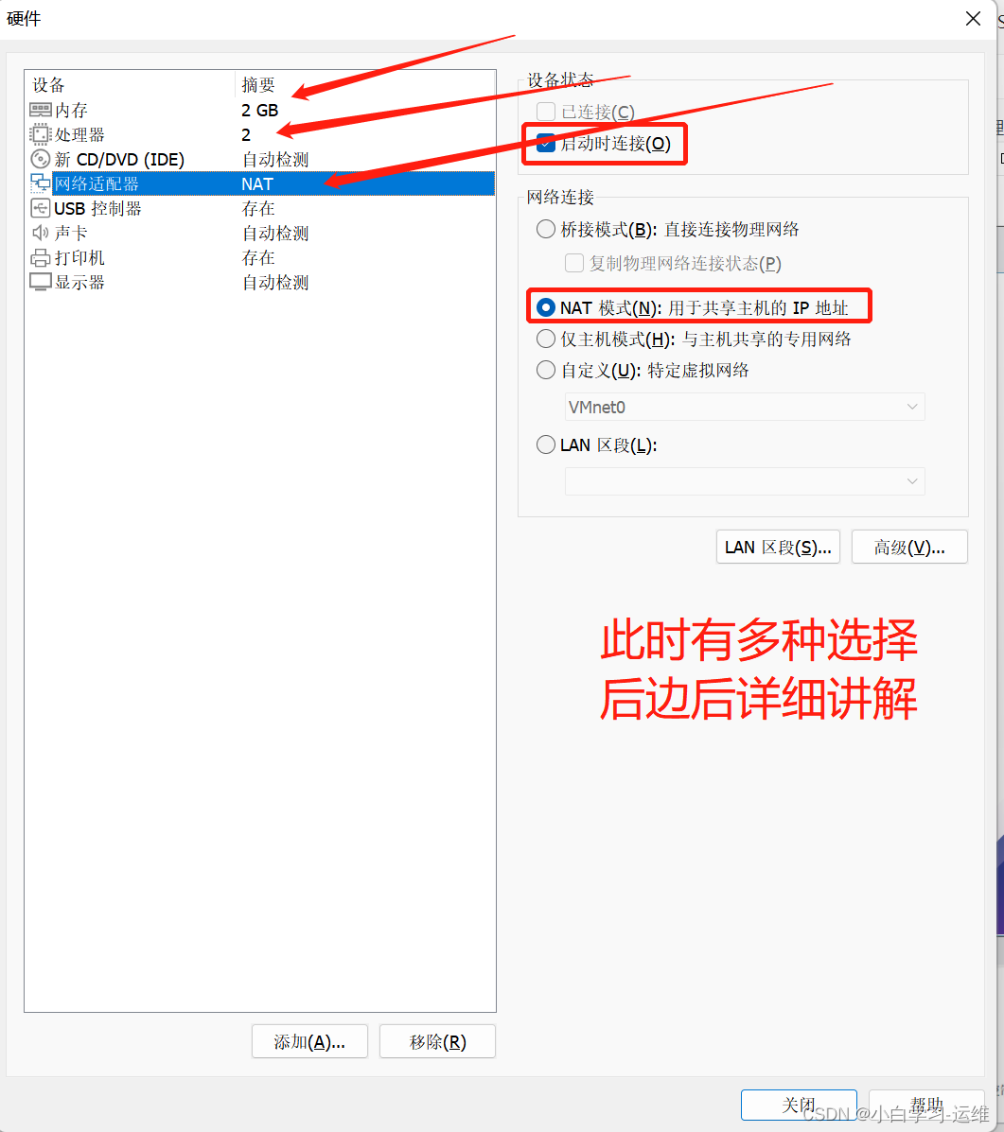
Task: Open the 高级(V)... settings button
Action: 909,548
